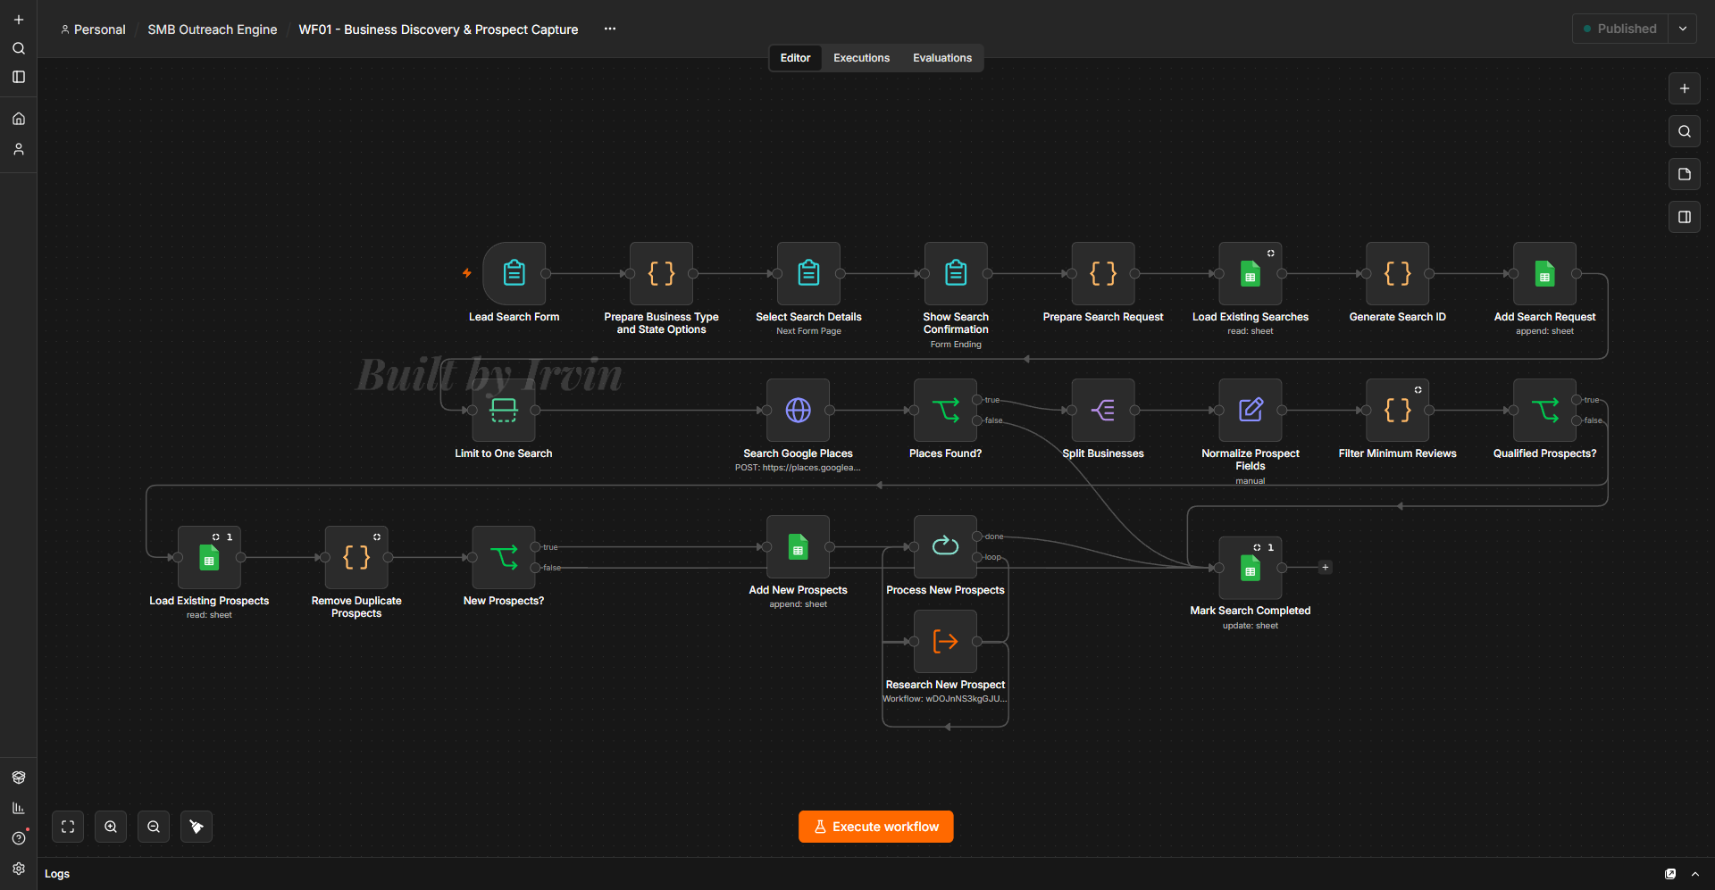Open the Show Search Confirmation node

[956, 273]
